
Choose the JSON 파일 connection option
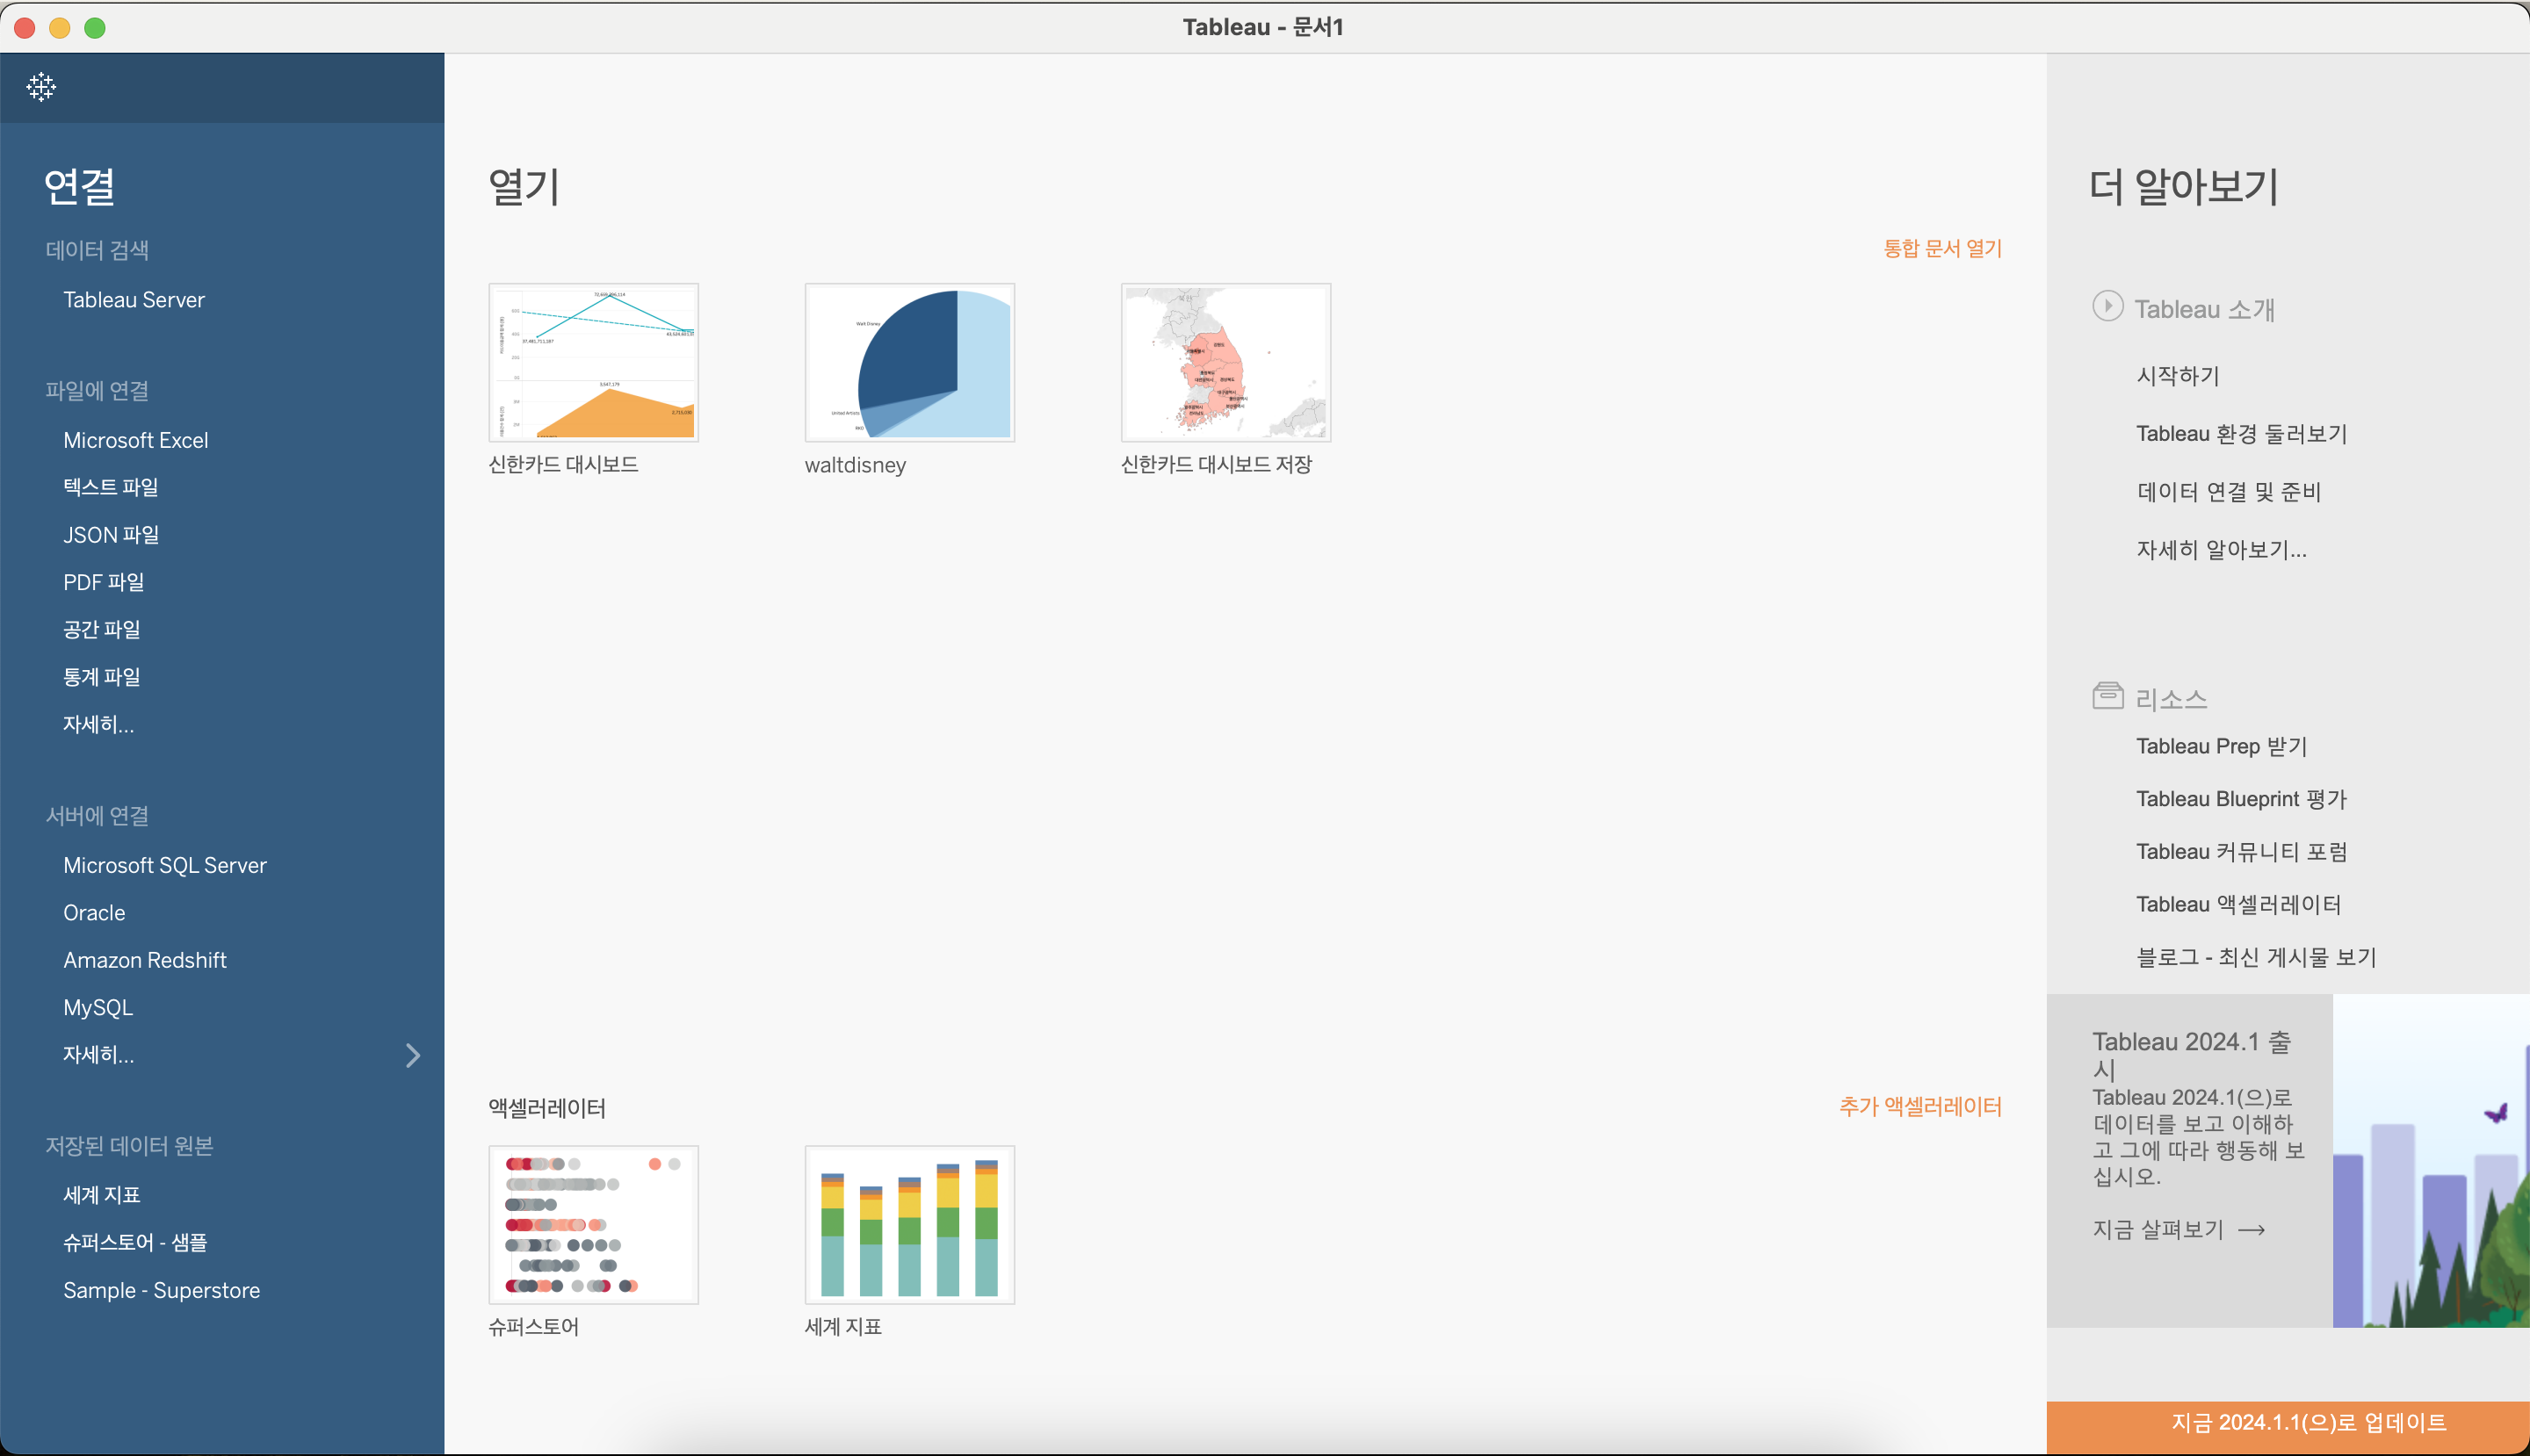pos(111,535)
